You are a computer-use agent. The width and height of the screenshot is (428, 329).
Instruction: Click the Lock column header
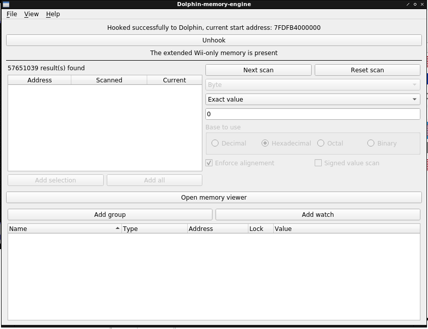point(261,229)
